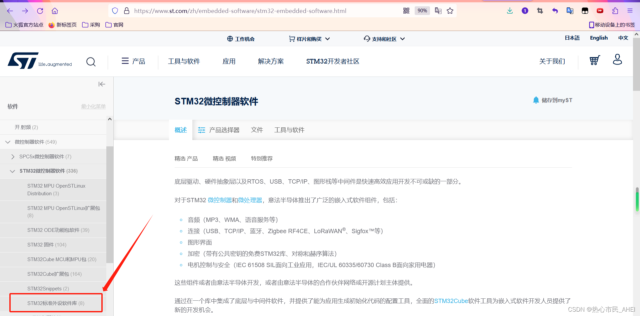Open the 采购 bookmark folder
Viewport: 640px width, 316px height.
click(91, 25)
